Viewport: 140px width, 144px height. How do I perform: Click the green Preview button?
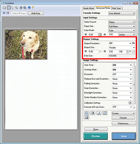coord(96,136)
